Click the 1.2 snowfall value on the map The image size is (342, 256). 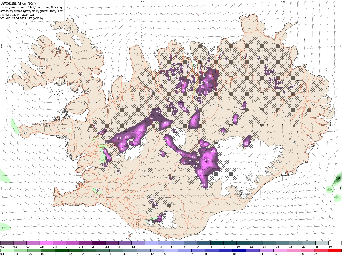(x=207, y=160)
